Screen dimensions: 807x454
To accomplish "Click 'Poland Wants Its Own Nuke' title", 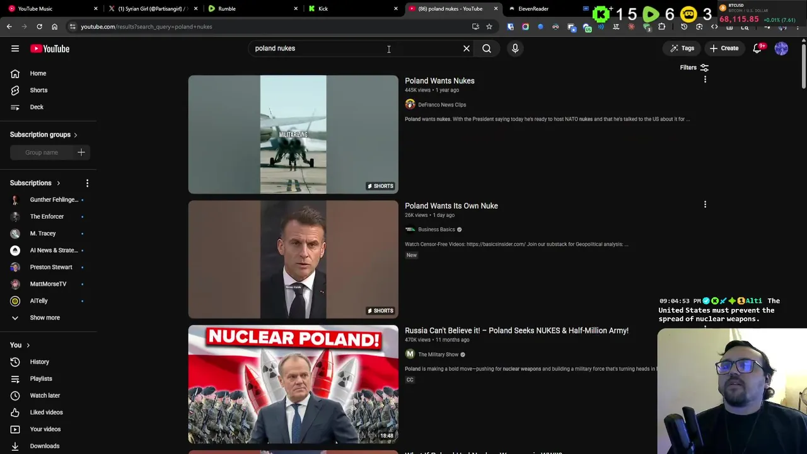I will pyautogui.click(x=451, y=206).
